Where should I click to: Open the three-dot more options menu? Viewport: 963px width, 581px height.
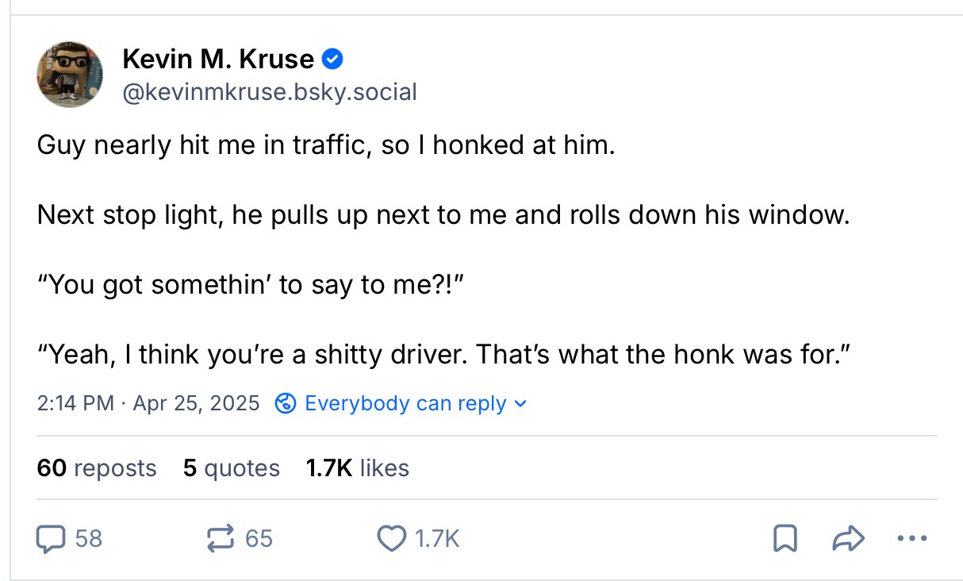click(x=911, y=539)
